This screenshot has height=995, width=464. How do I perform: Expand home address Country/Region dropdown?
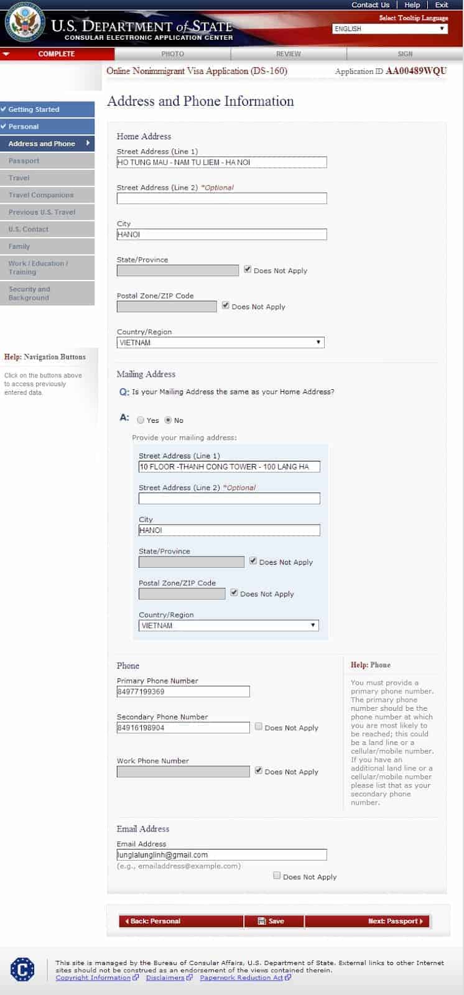pyautogui.click(x=220, y=343)
